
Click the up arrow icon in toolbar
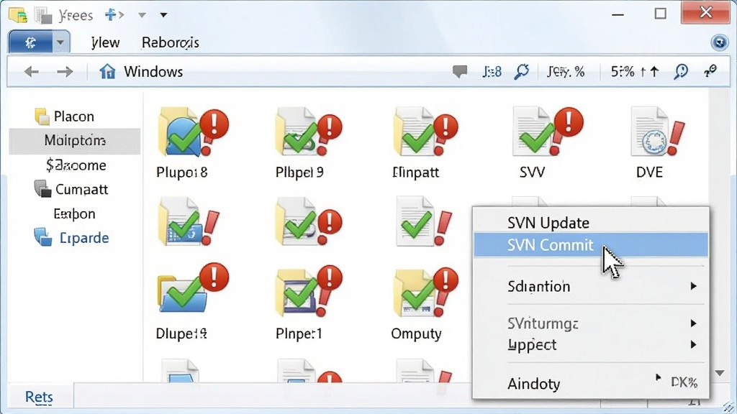coord(655,72)
